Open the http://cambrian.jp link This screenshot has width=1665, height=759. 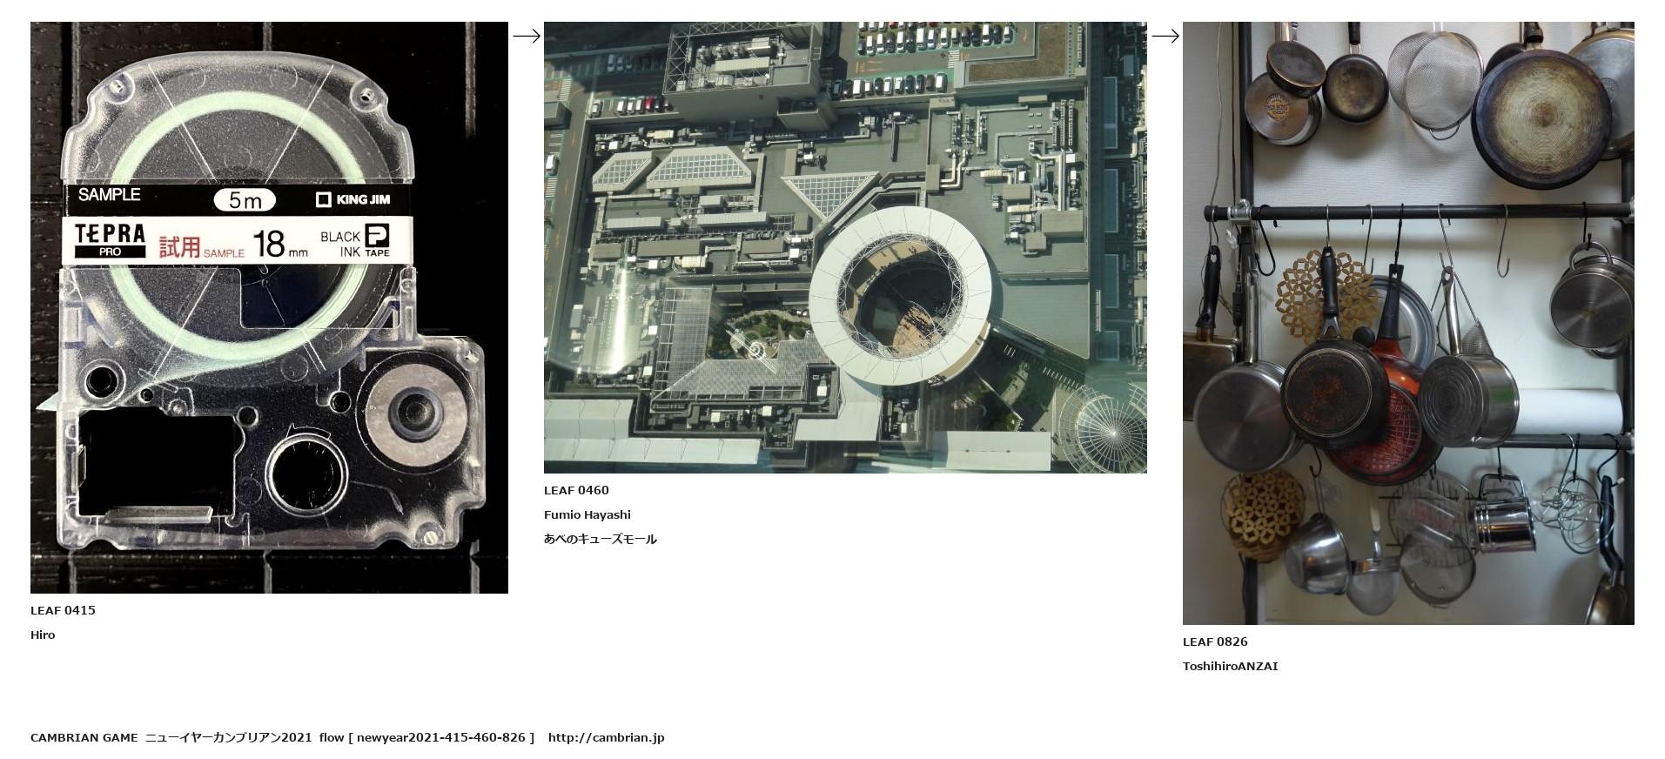pos(606,737)
